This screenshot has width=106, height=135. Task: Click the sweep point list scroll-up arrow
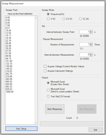click(x=36, y=18)
